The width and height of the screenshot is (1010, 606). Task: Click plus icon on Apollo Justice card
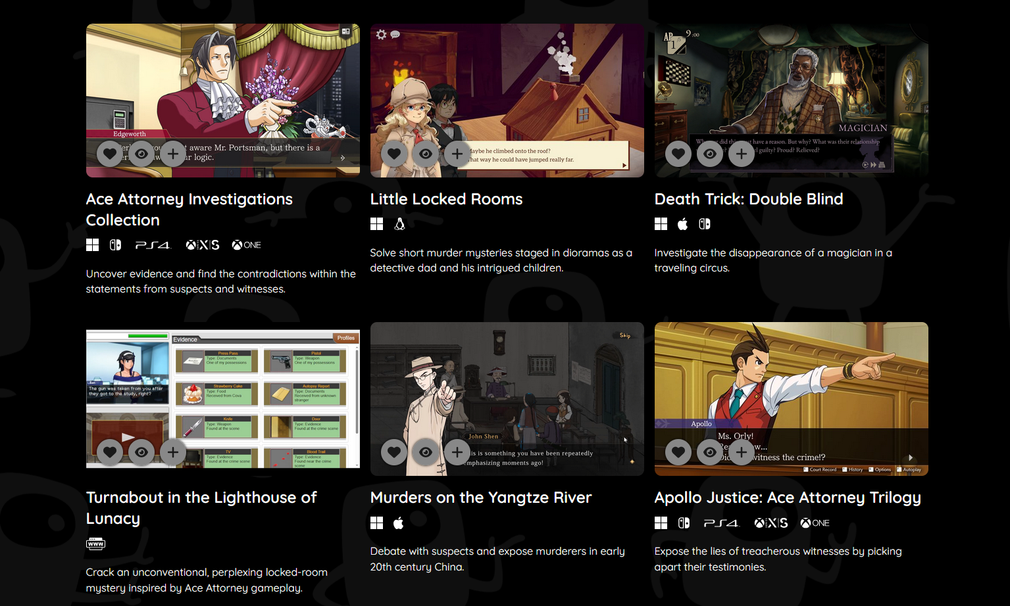tap(742, 452)
